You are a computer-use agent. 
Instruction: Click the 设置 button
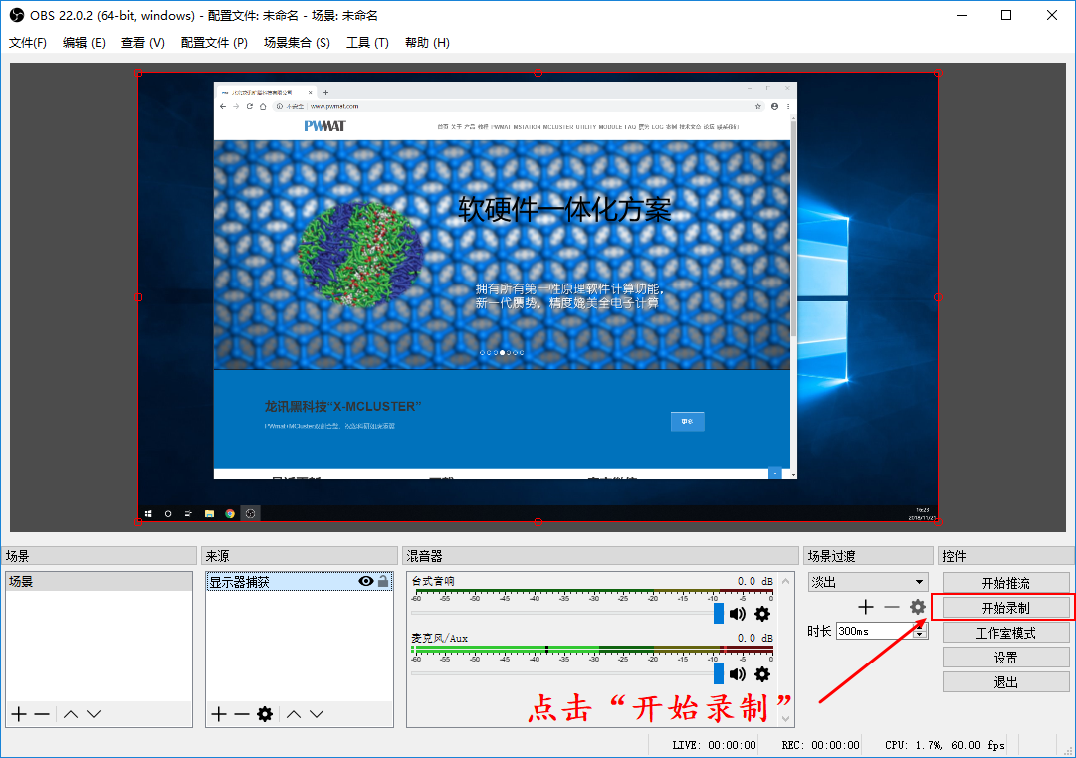tap(1005, 658)
